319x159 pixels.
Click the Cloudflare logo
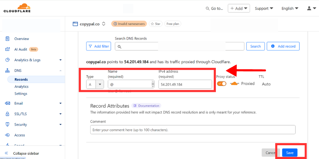point(17,8)
